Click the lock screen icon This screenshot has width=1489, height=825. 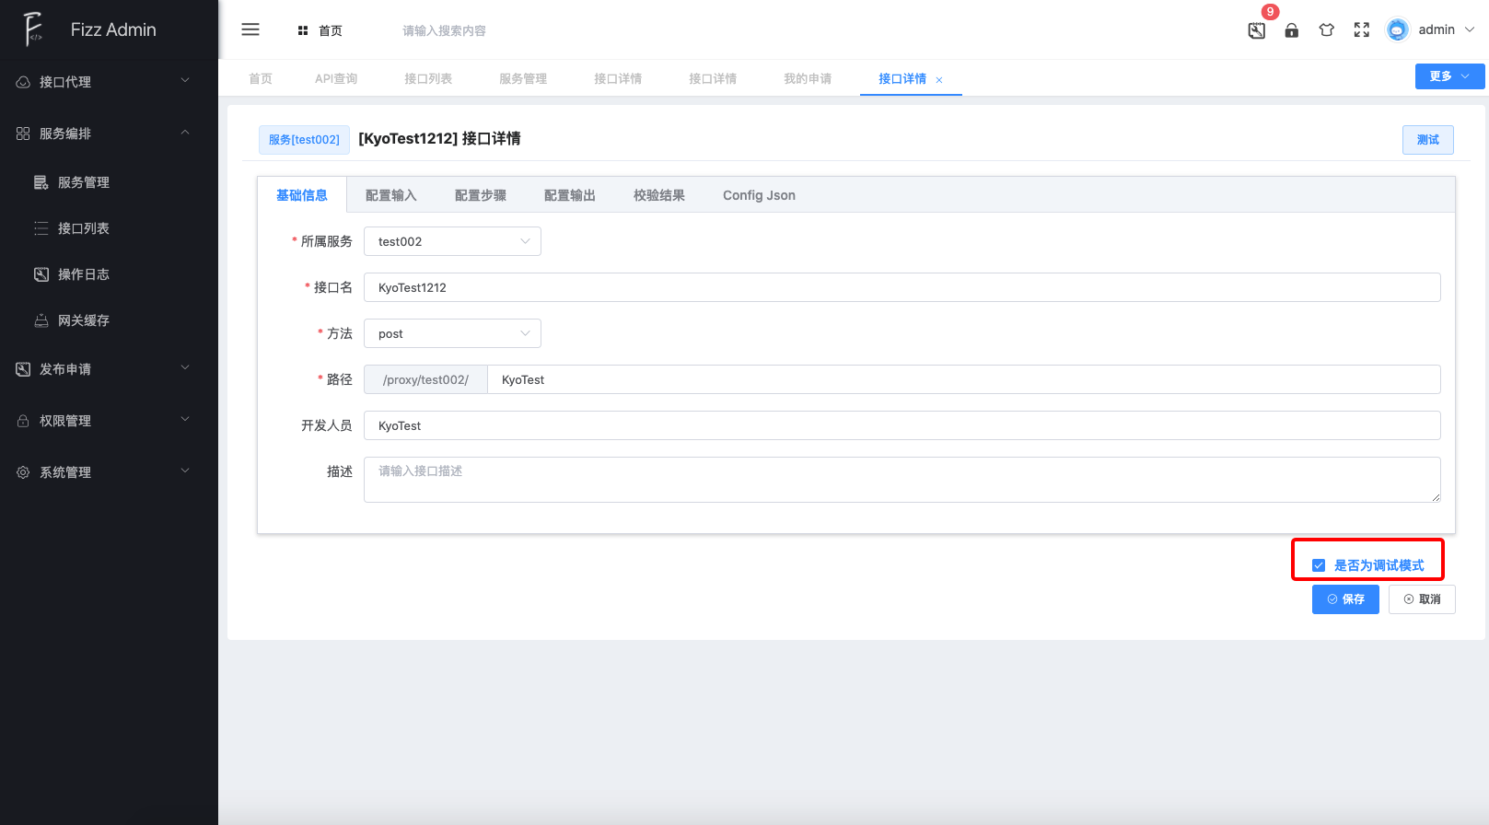click(1292, 30)
